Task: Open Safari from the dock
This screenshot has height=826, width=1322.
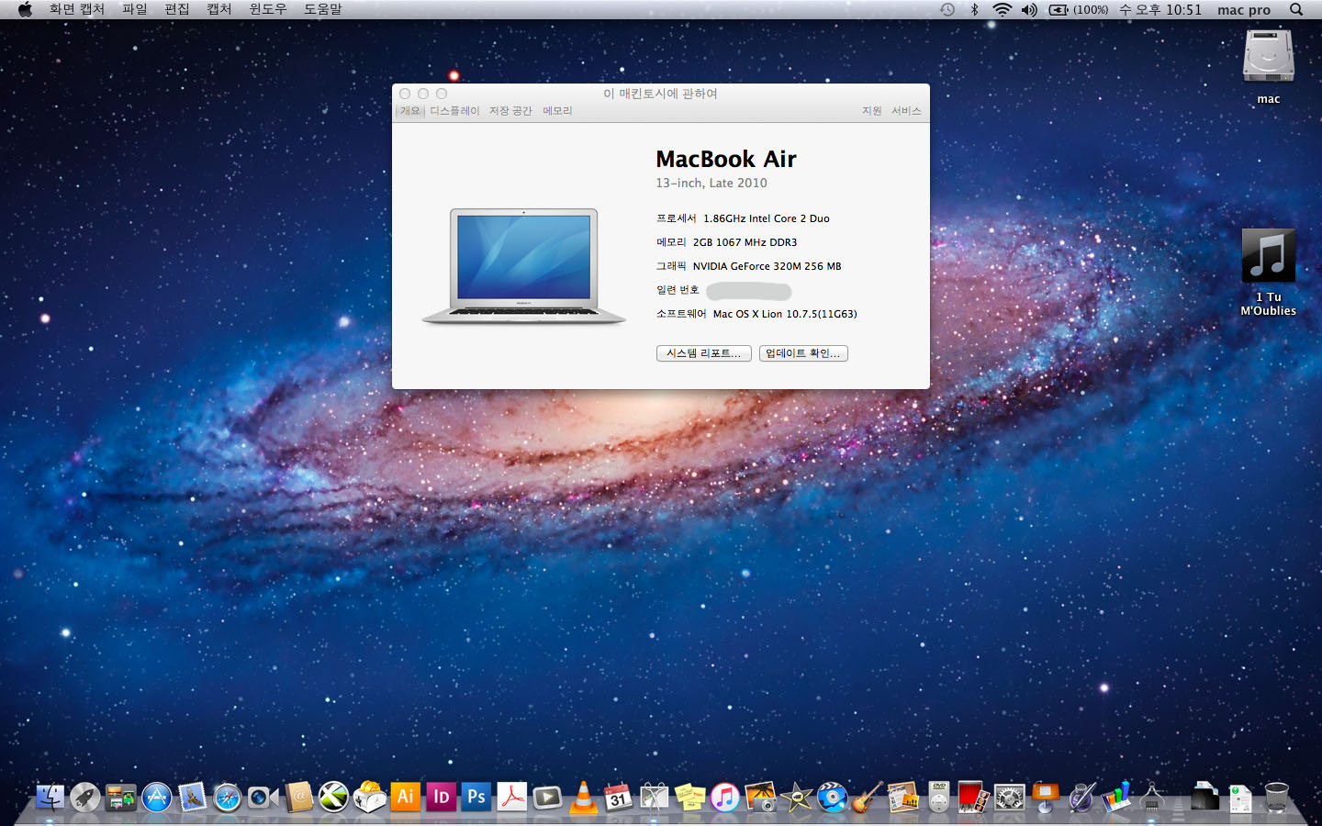Action: [x=227, y=798]
